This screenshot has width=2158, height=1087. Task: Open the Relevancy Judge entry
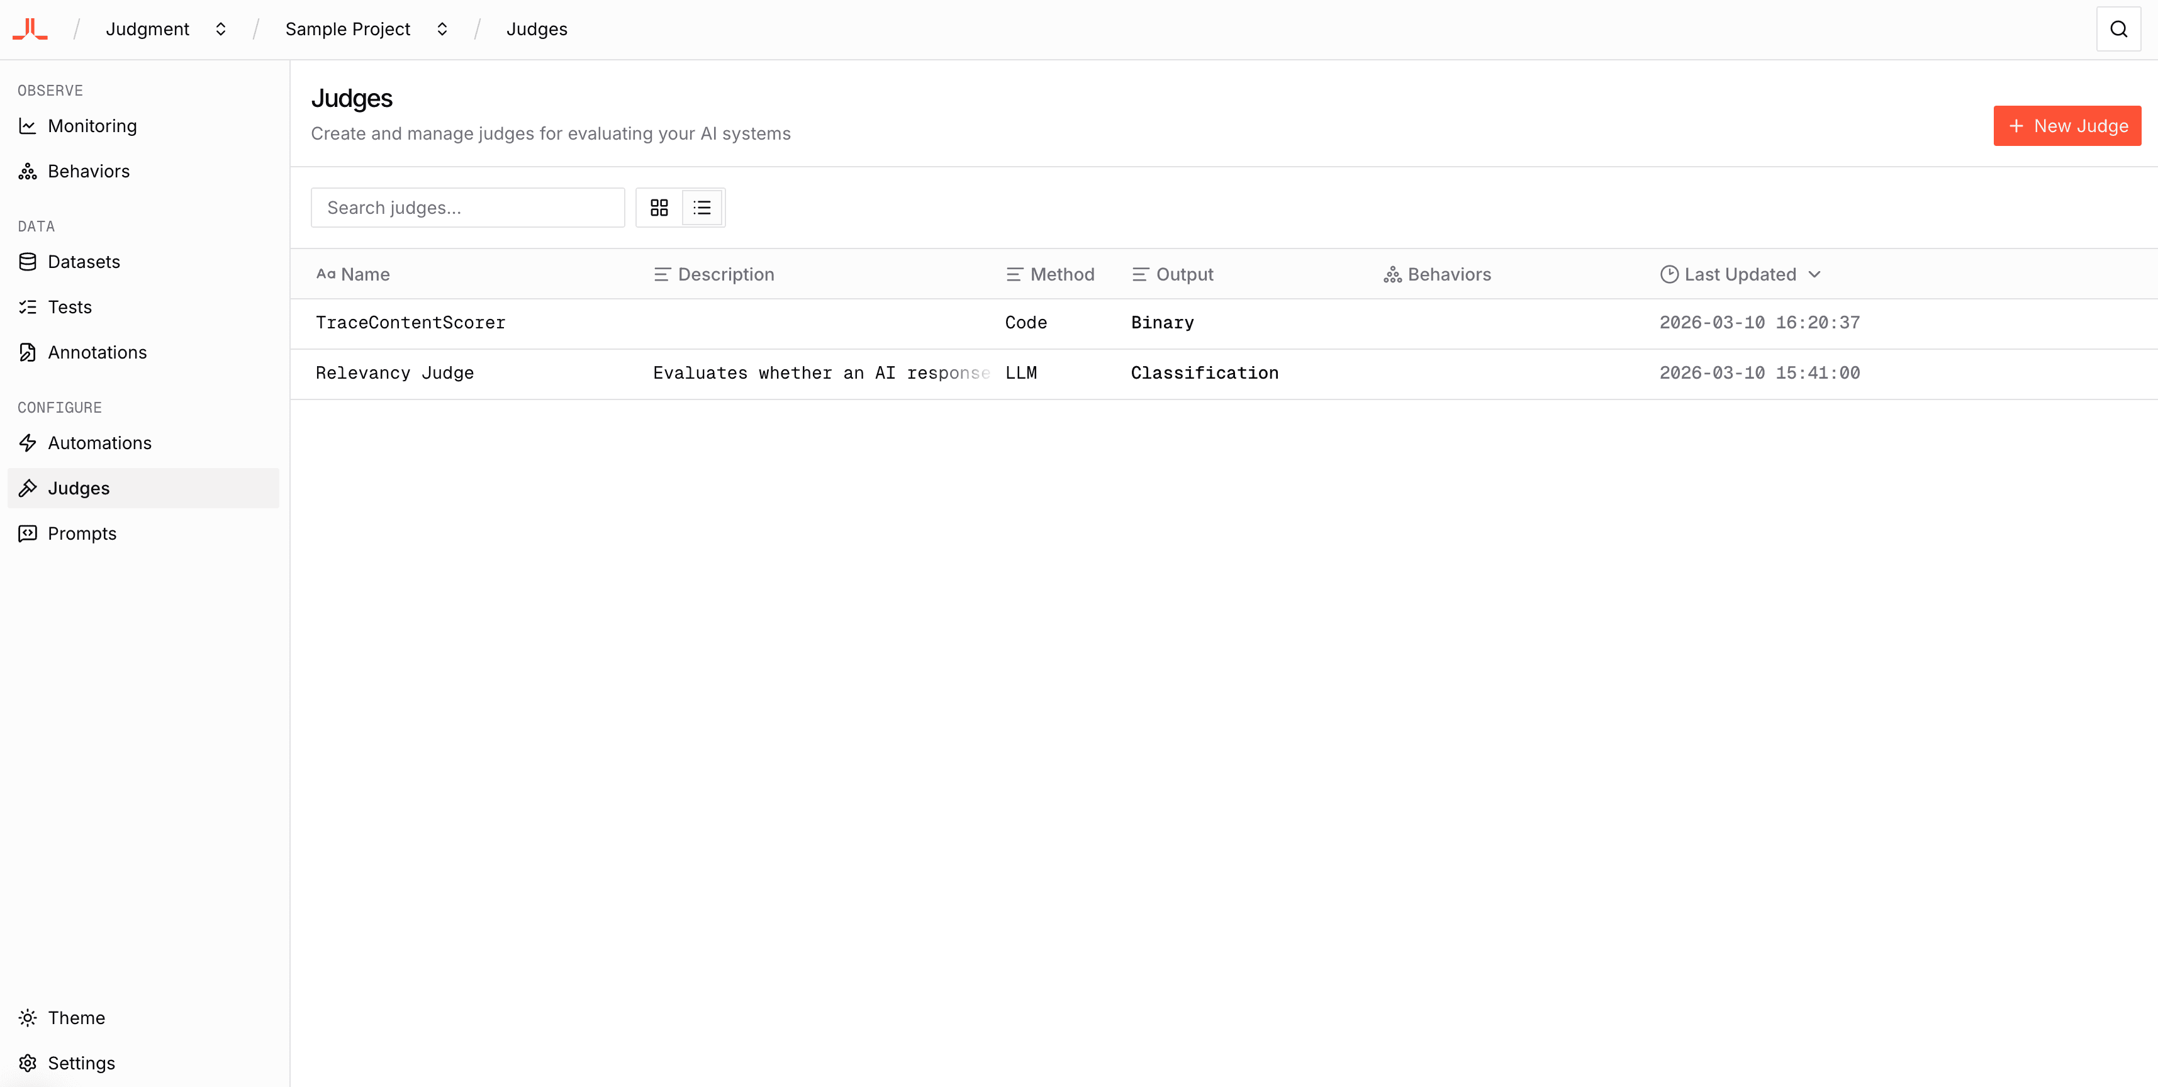click(x=394, y=372)
